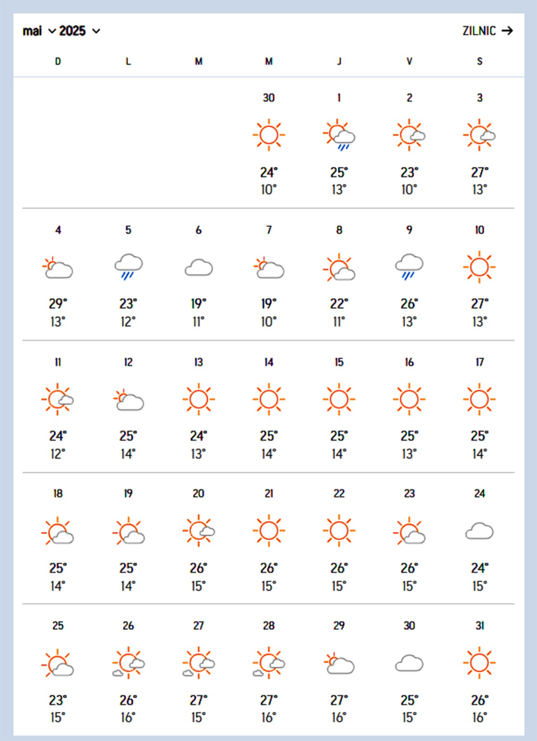Click the rain shower icon on May 1
The image size is (537, 741).
(339, 135)
